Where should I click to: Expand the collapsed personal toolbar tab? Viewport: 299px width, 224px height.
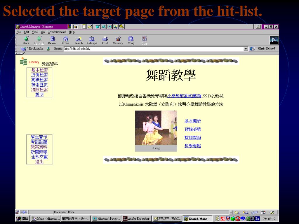click(20, 53)
